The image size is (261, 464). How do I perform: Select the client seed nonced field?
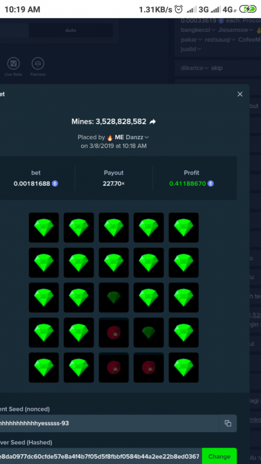pyautogui.click(x=110, y=423)
